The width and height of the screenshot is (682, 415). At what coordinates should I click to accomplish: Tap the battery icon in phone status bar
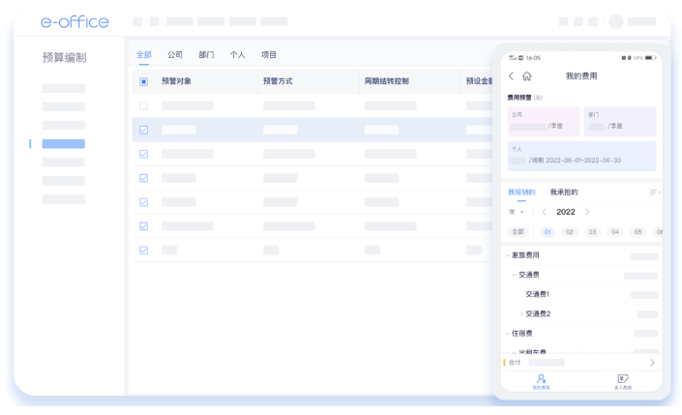coord(650,58)
